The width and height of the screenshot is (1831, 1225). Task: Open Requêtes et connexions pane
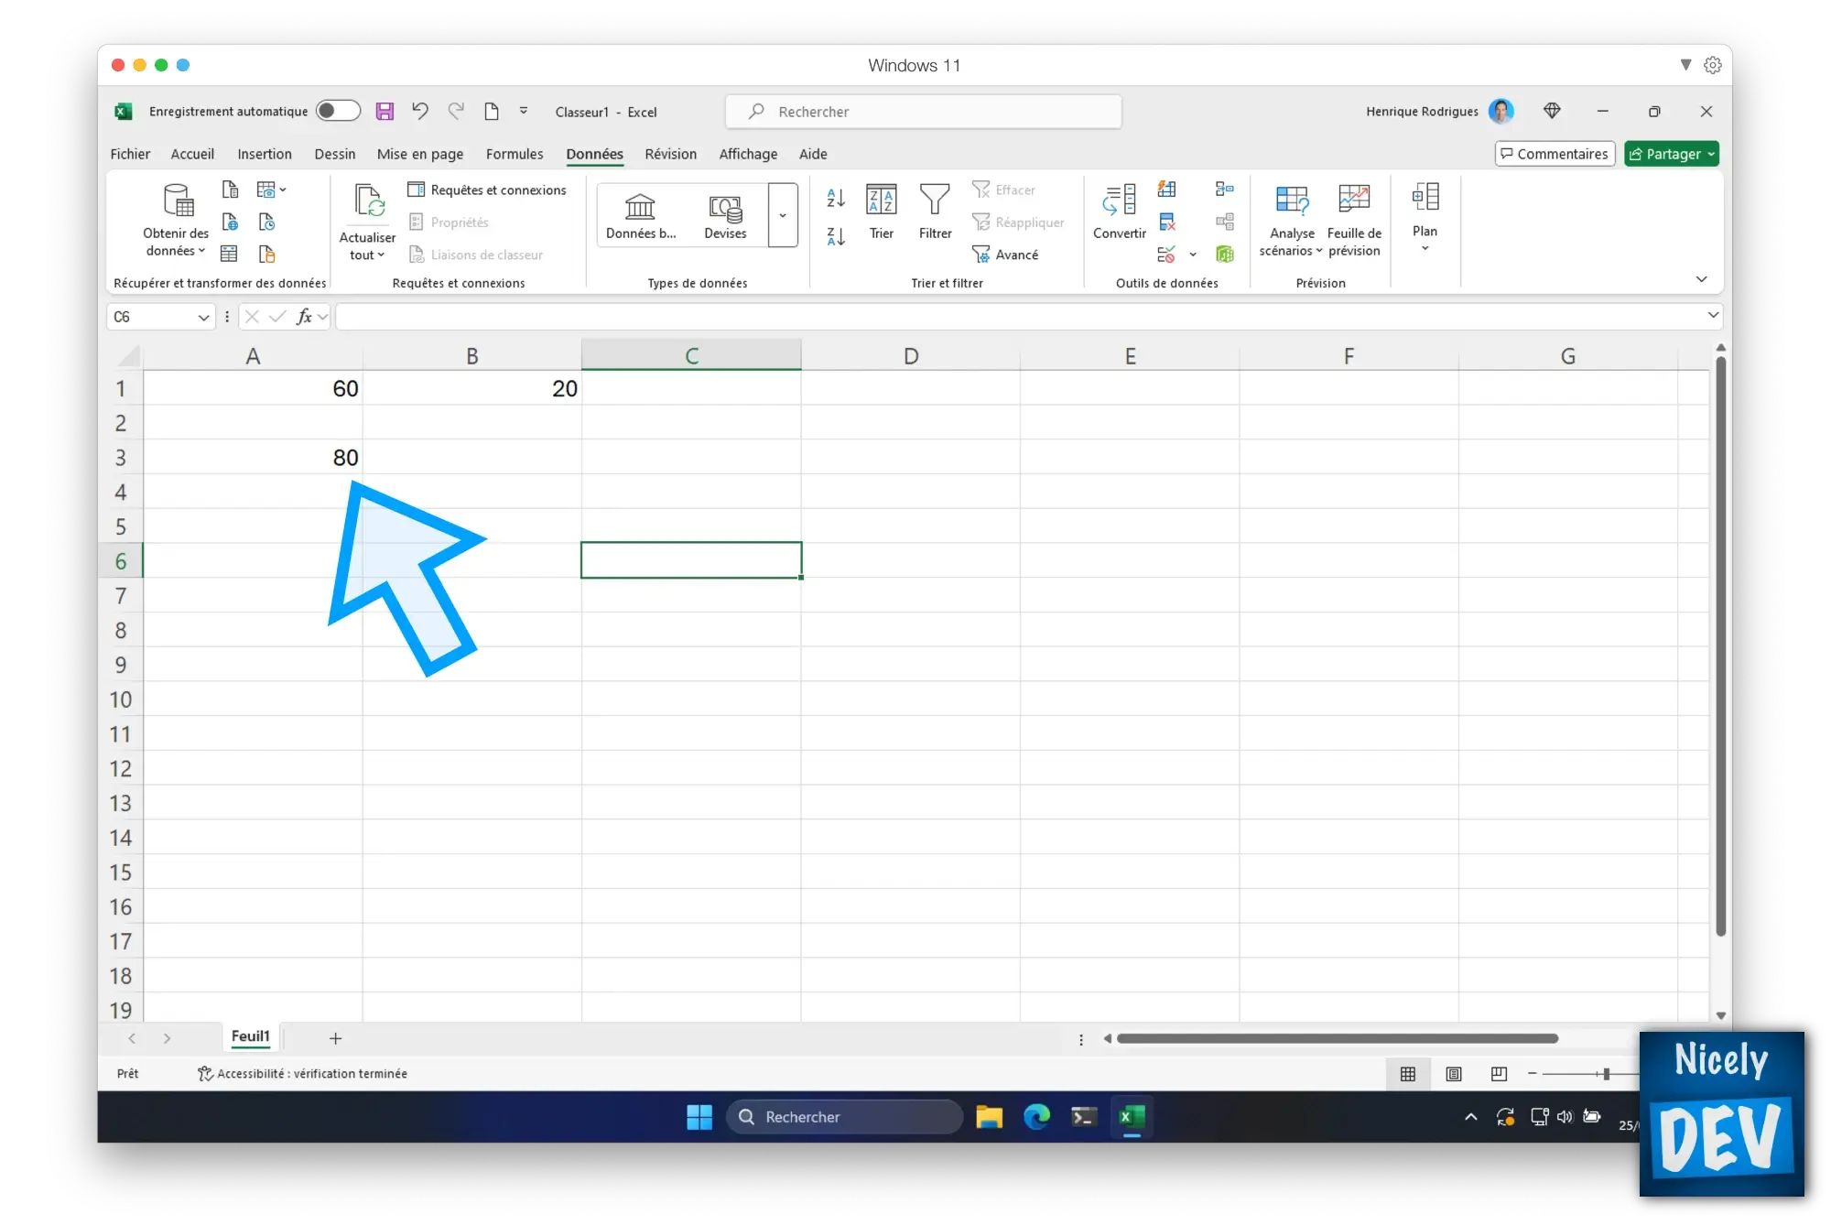(487, 190)
